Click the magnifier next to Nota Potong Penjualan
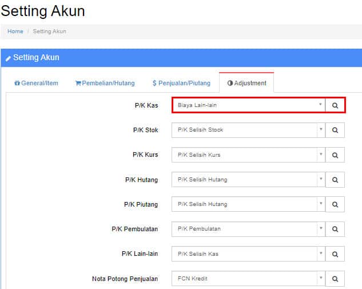362x289 pixels. point(335,279)
